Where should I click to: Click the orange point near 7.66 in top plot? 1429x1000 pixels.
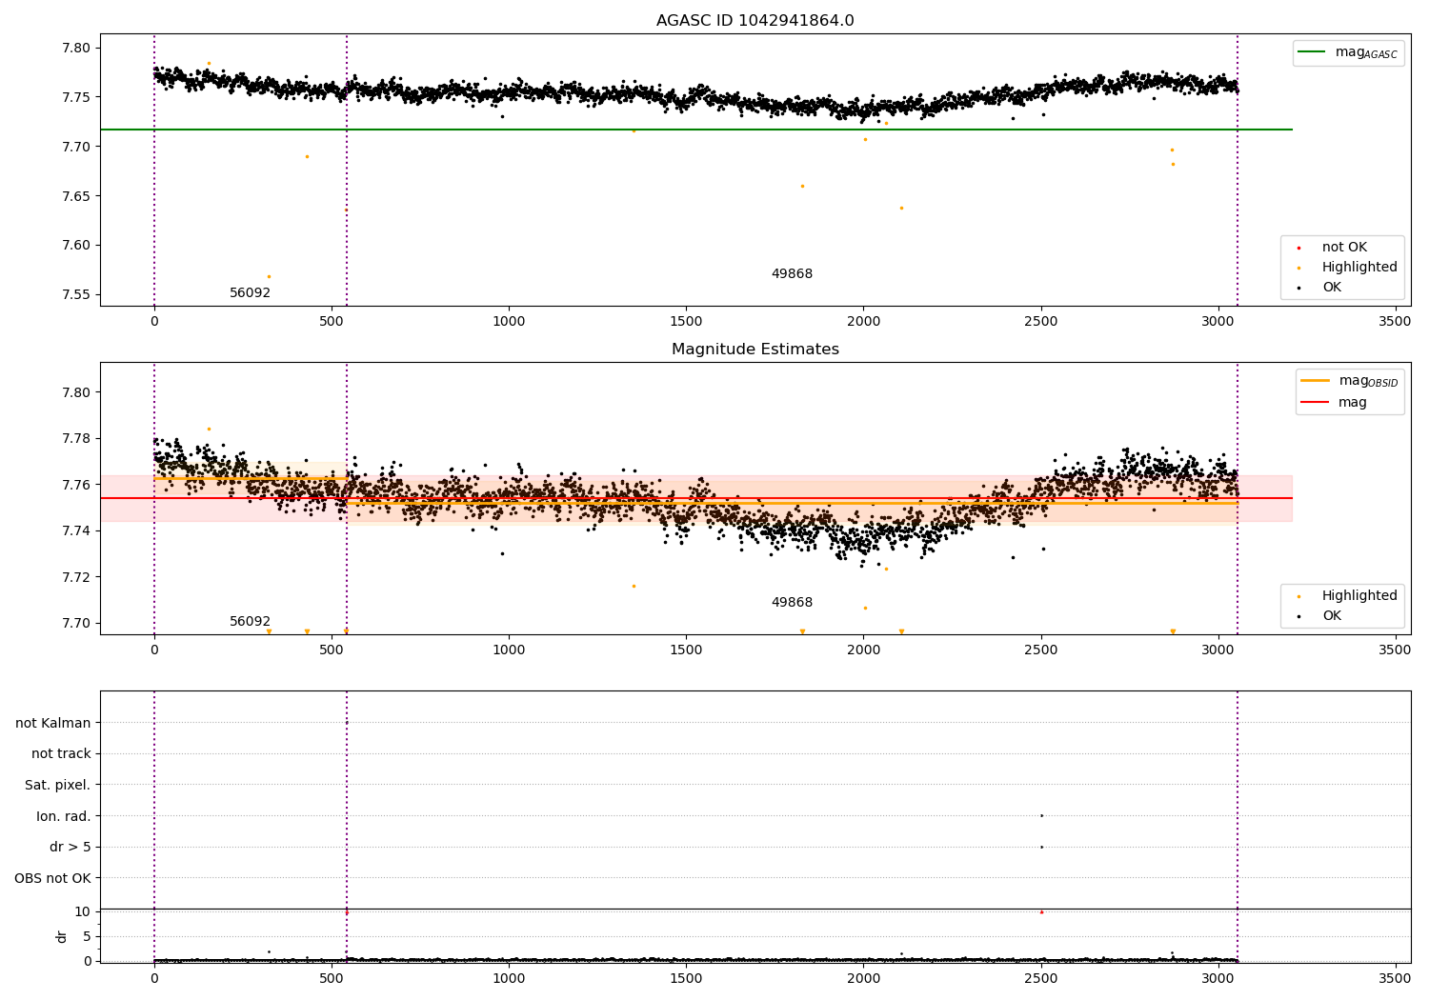click(802, 186)
